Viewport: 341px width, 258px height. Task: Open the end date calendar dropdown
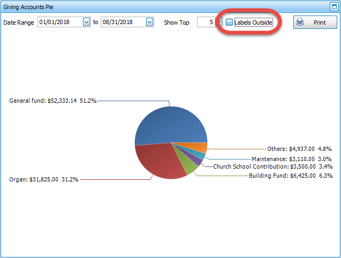point(149,22)
